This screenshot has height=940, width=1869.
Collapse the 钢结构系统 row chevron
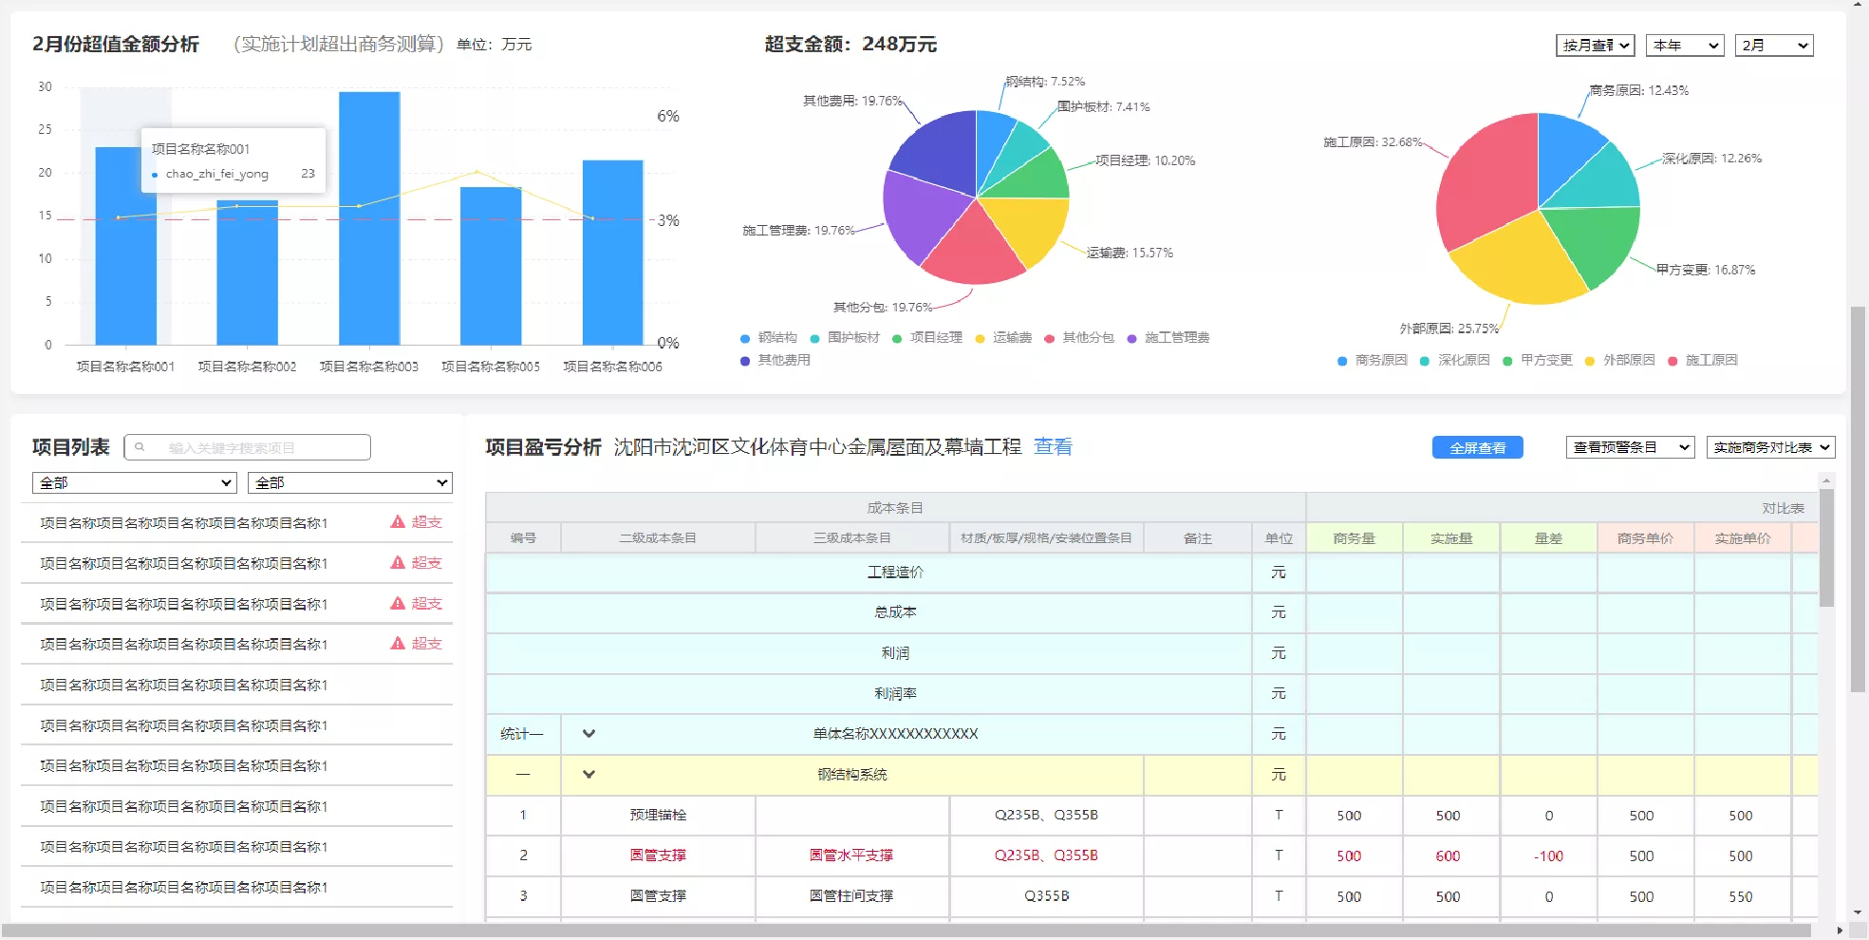(589, 774)
